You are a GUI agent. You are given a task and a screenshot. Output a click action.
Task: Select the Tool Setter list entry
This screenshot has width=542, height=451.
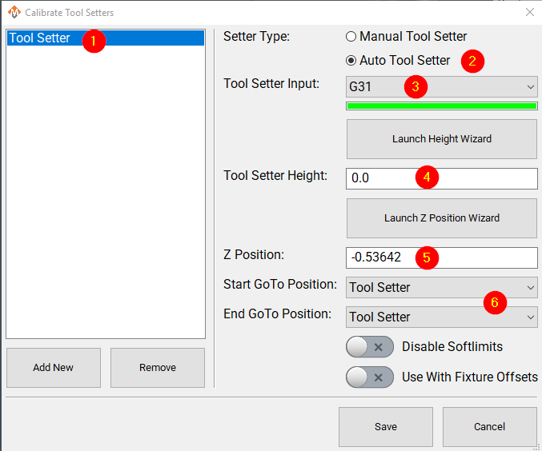tap(40, 38)
